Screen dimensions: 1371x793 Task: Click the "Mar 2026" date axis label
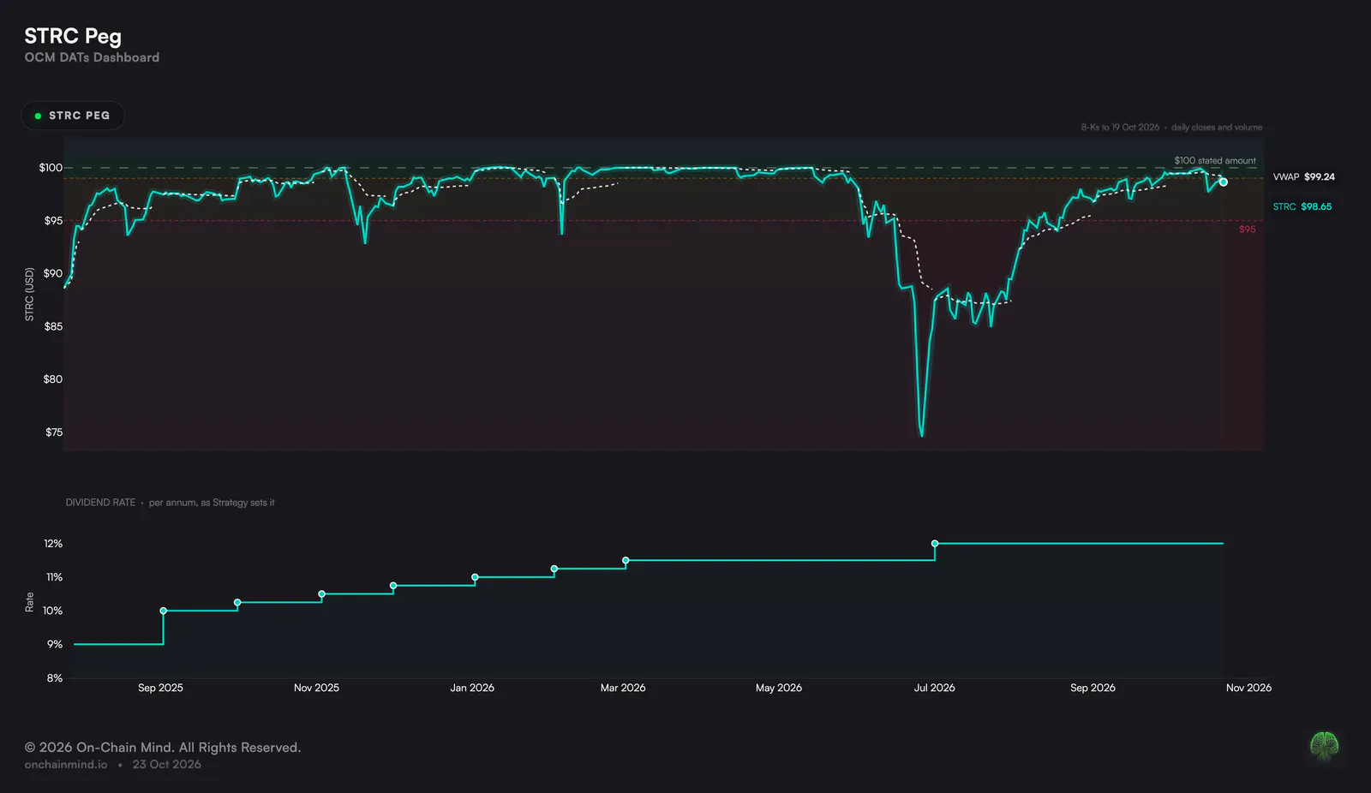tap(623, 688)
